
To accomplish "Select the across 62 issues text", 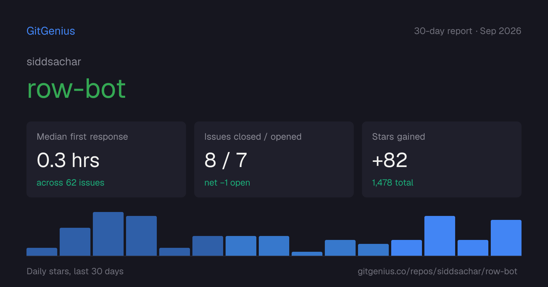I will click(70, 183).
